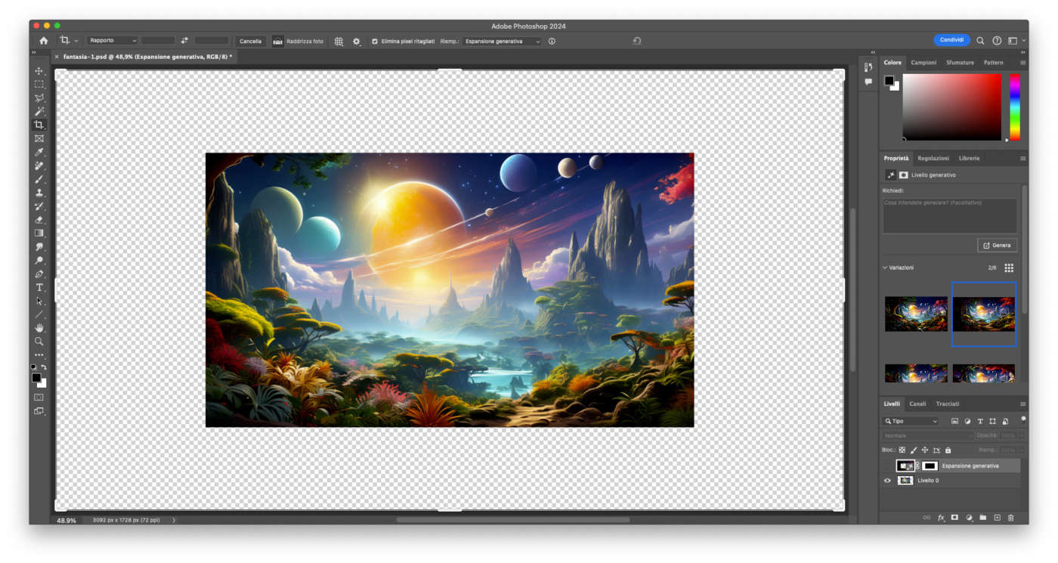1058x563 pixels.
Task: Select the Zoom tool in the left toolbar
Action: click(39, 342)
